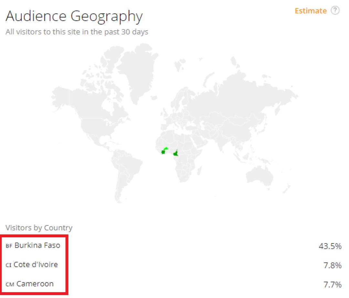
Task: Select Cote d'Ivoire in the country list
Action: [36, 265]
